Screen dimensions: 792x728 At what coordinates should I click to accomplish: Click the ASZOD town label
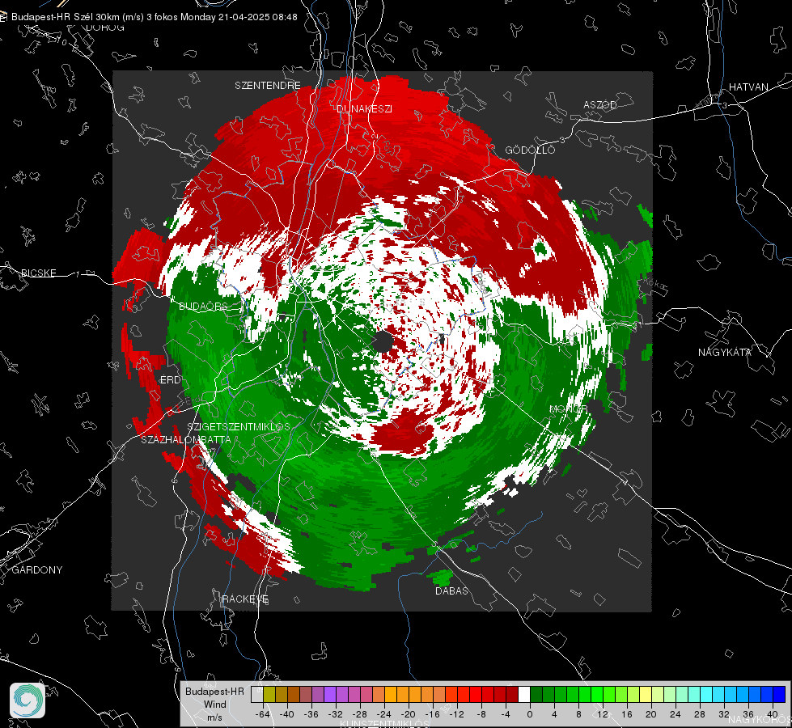[600, 104]
